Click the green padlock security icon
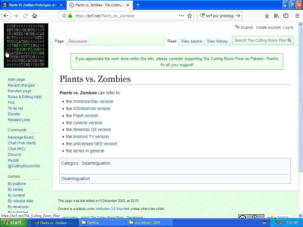The image size is (303, 227). click(70, 16)
